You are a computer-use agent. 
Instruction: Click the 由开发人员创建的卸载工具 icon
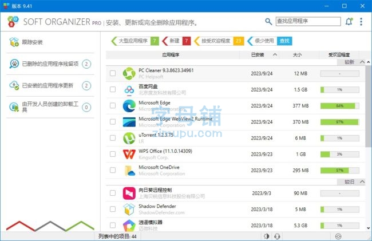[14, 107]
